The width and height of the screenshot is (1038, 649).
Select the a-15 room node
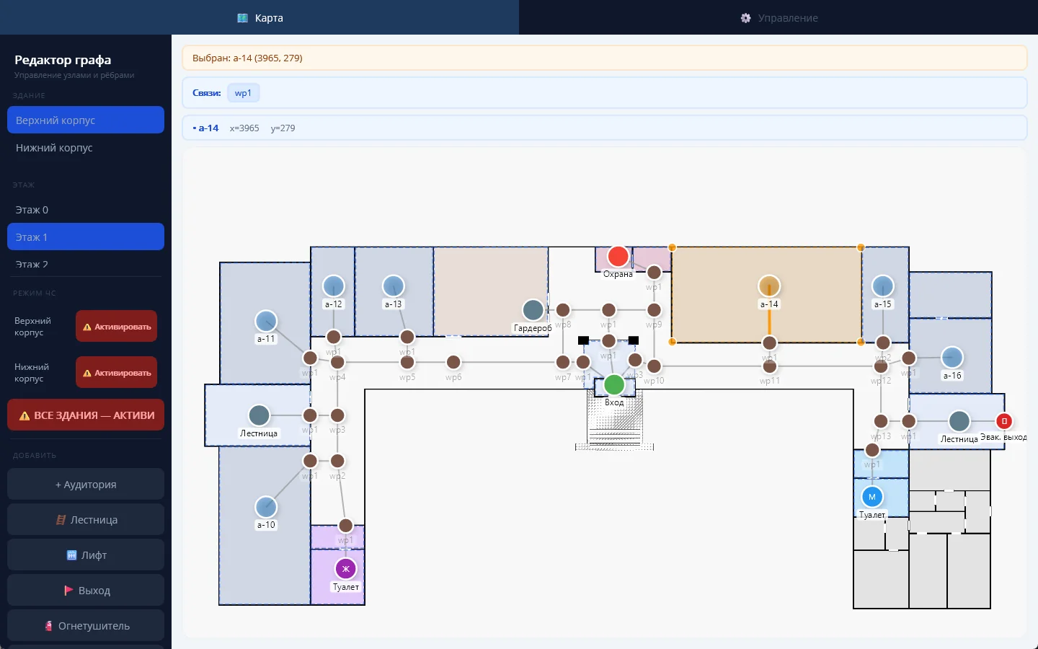(883, 286)
